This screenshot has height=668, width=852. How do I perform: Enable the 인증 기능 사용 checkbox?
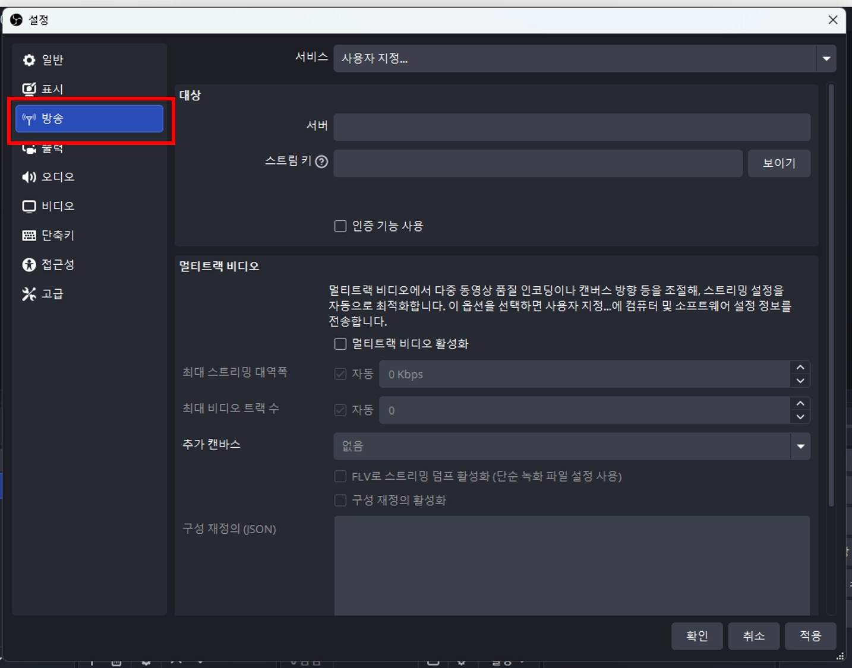point(340,226)
